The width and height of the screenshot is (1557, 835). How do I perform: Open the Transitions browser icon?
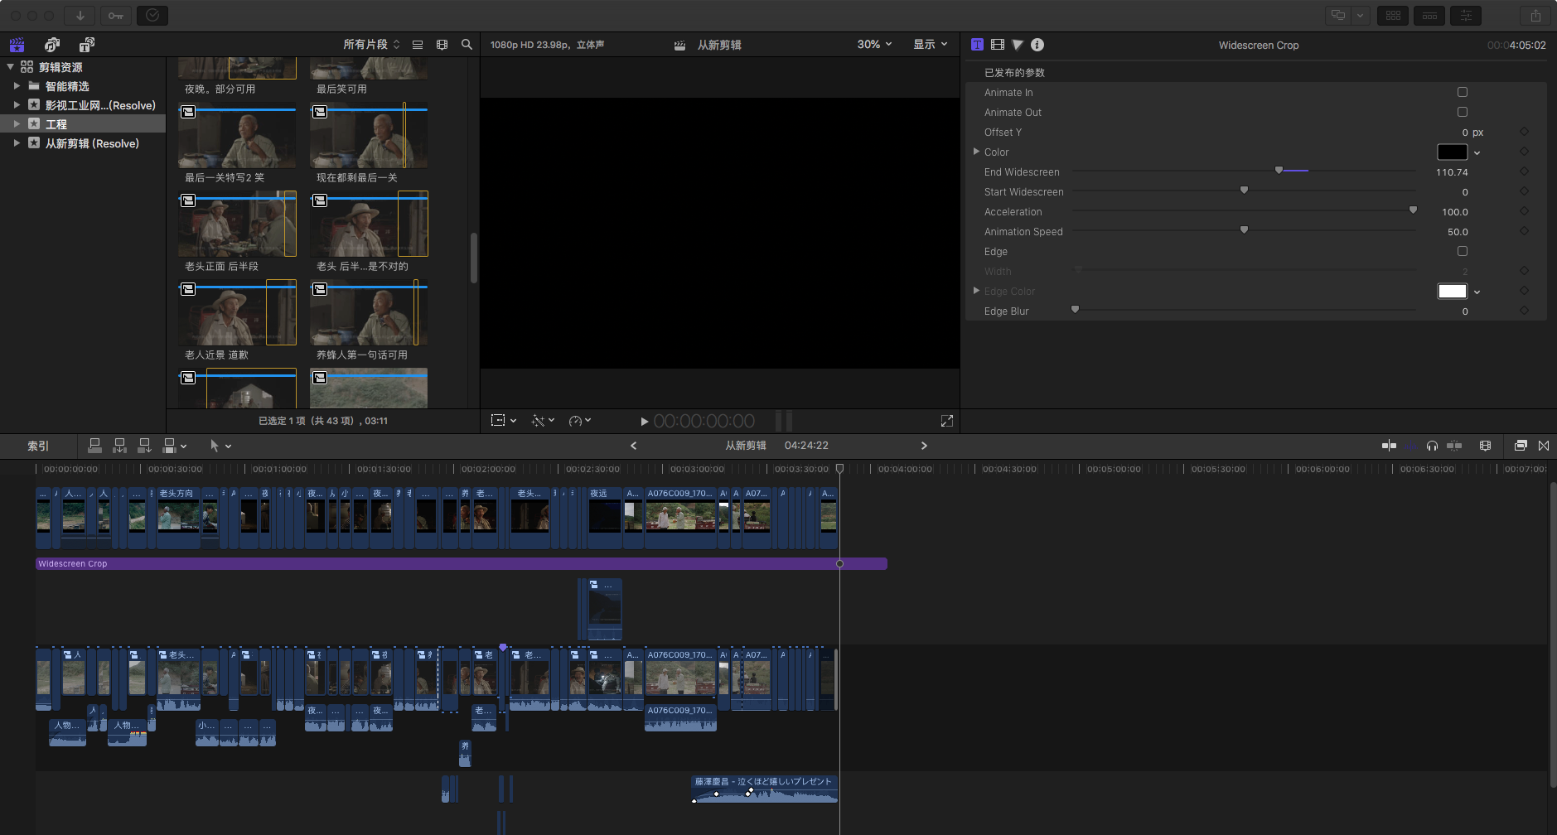click(1544, 446)
